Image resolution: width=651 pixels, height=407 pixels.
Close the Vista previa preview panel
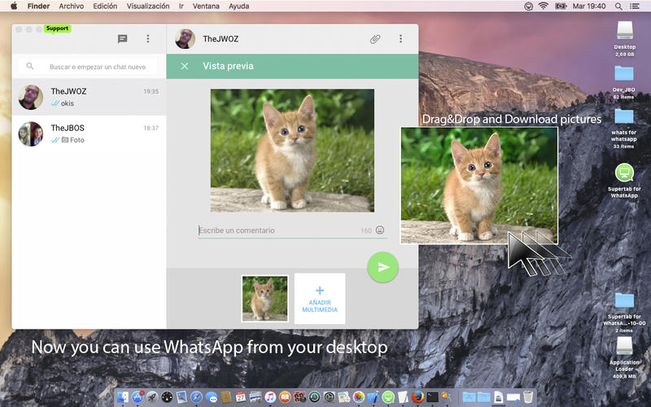click(185, 66)
